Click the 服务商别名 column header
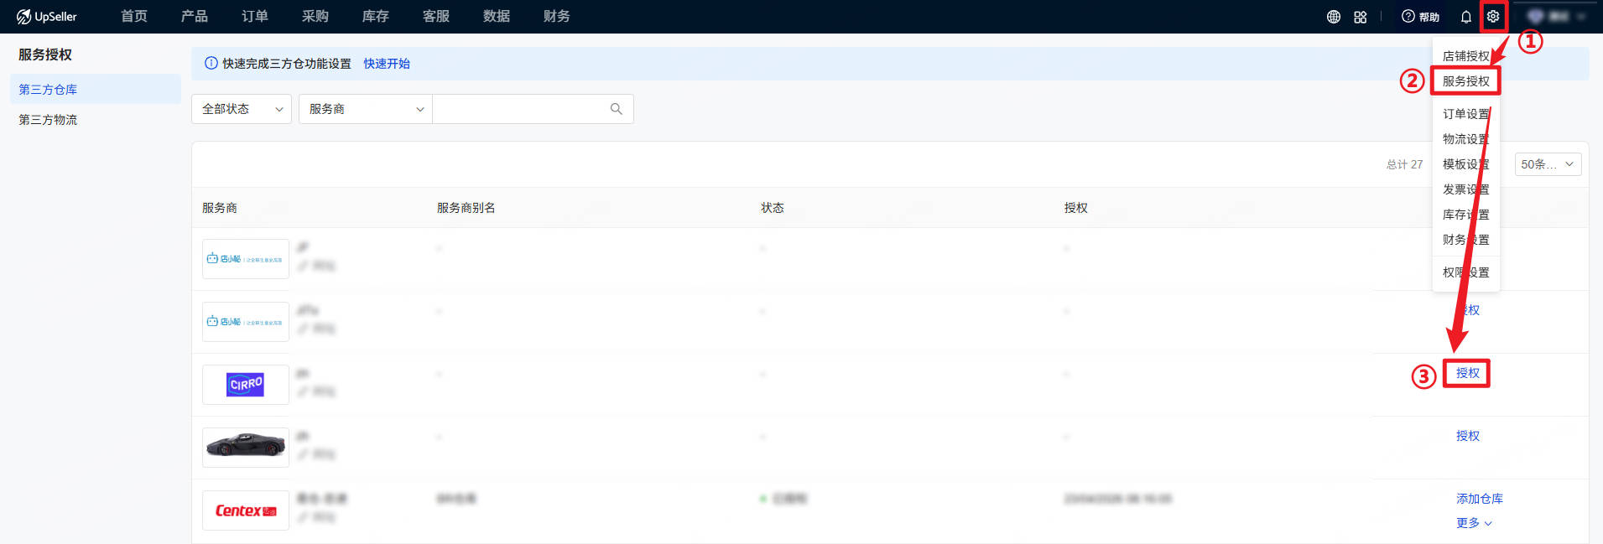This screenshot has width=1603, height=544. point(466,208)
